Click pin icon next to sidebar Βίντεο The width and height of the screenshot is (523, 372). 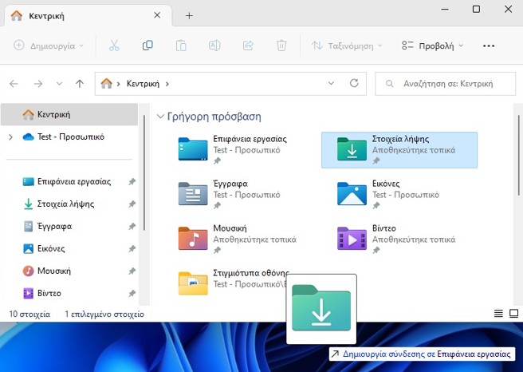pyautogui.click(x=132, y=294)
